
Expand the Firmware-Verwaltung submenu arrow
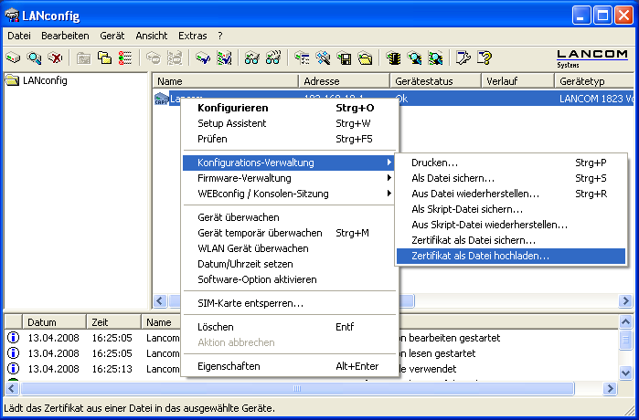coord(389,178)
